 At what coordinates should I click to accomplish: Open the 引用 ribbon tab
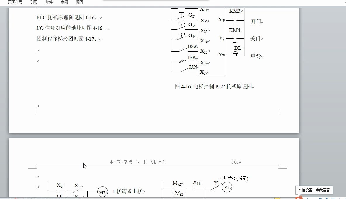(x=34, y=2)
